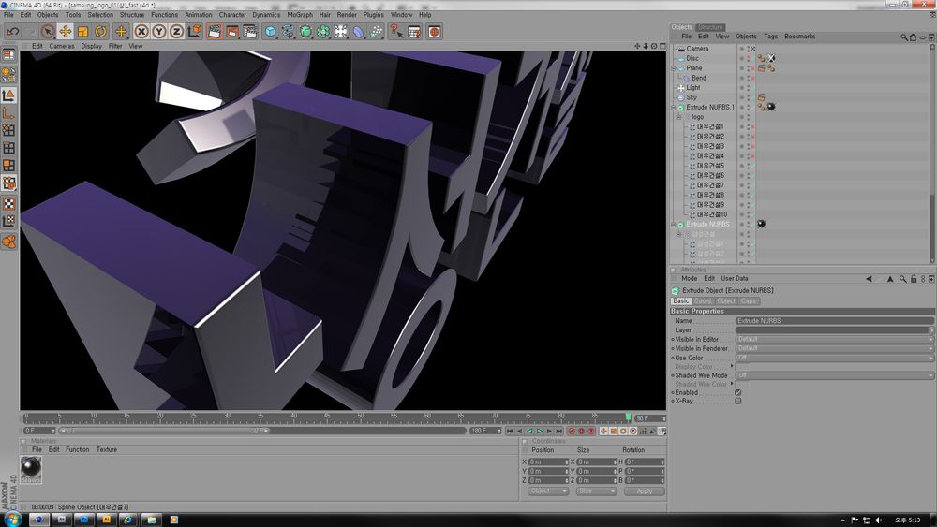Toggle Y axis lock

(159, 32)
